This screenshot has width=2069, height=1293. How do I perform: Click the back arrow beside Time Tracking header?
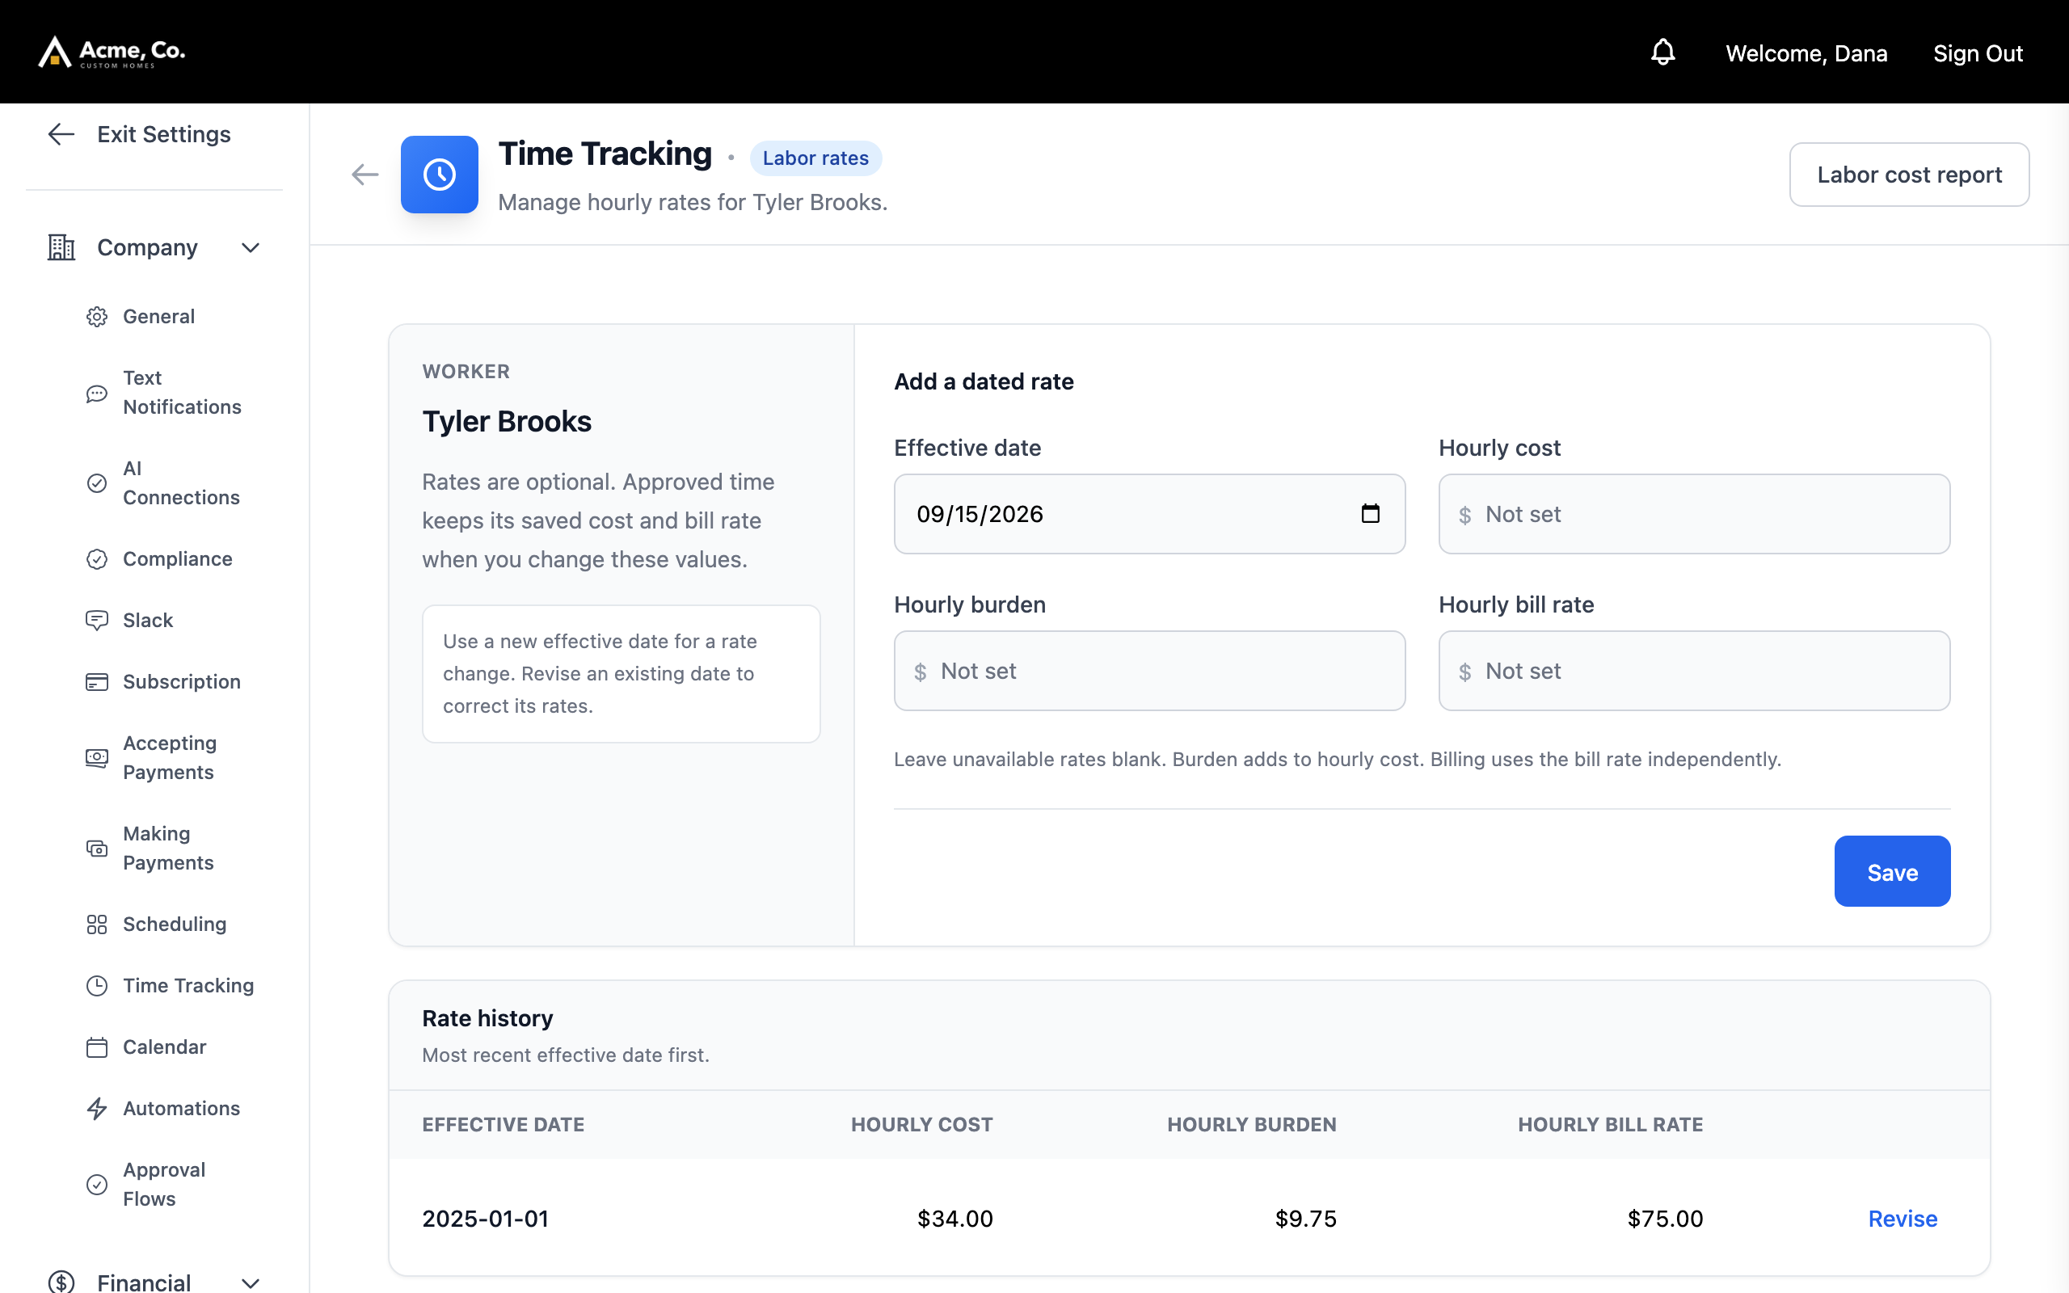[365, 175]
